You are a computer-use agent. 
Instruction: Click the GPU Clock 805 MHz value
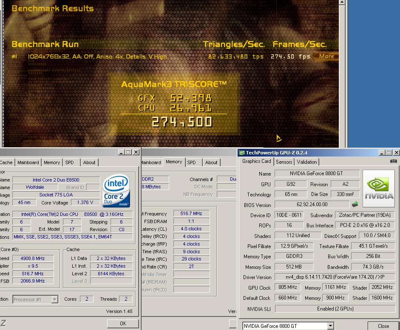tap(287, 287)
